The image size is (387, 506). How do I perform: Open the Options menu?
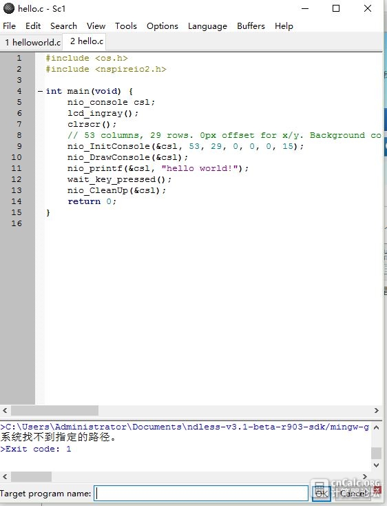(162, 26)
